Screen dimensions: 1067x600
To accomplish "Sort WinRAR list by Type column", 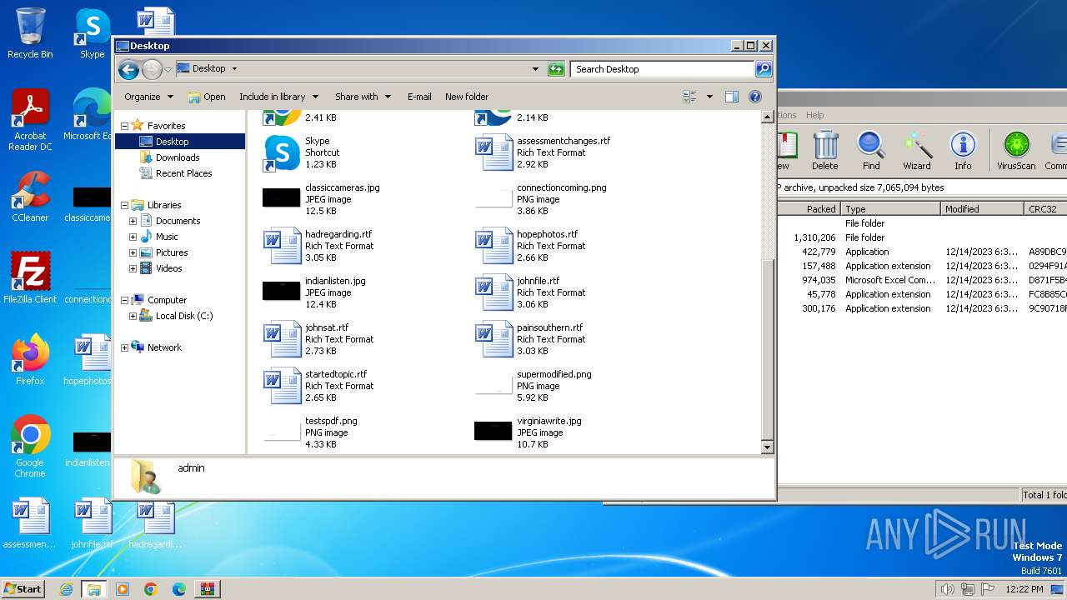I will 890,209.
